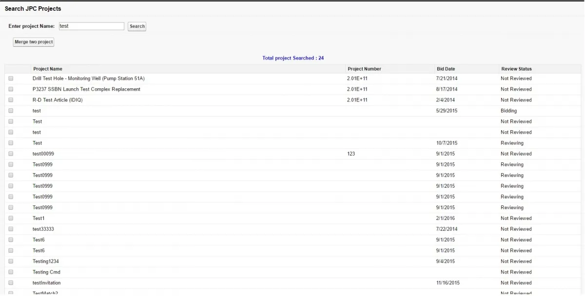Focus the project name input field

(91, 26)
